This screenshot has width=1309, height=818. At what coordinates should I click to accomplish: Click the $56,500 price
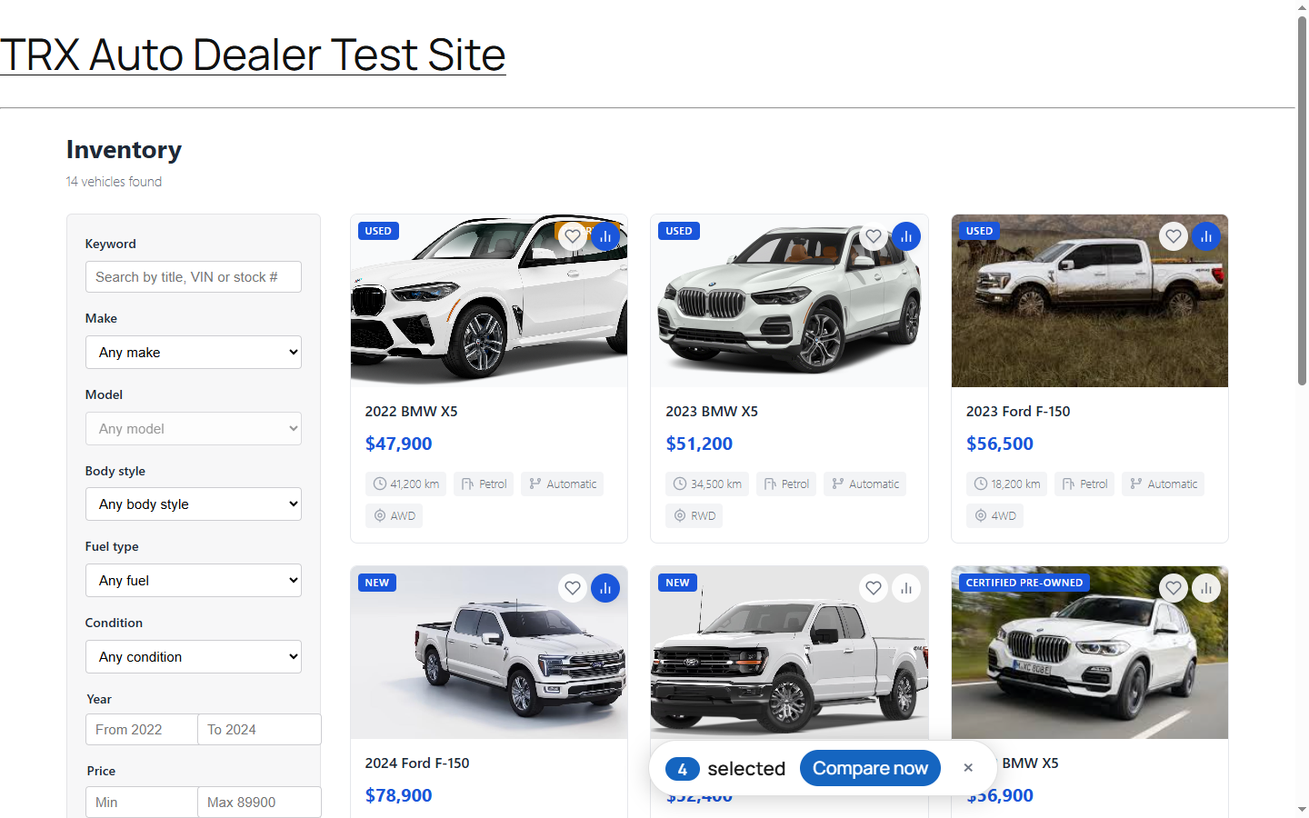pyautogui.click(x=1000, y=444)
